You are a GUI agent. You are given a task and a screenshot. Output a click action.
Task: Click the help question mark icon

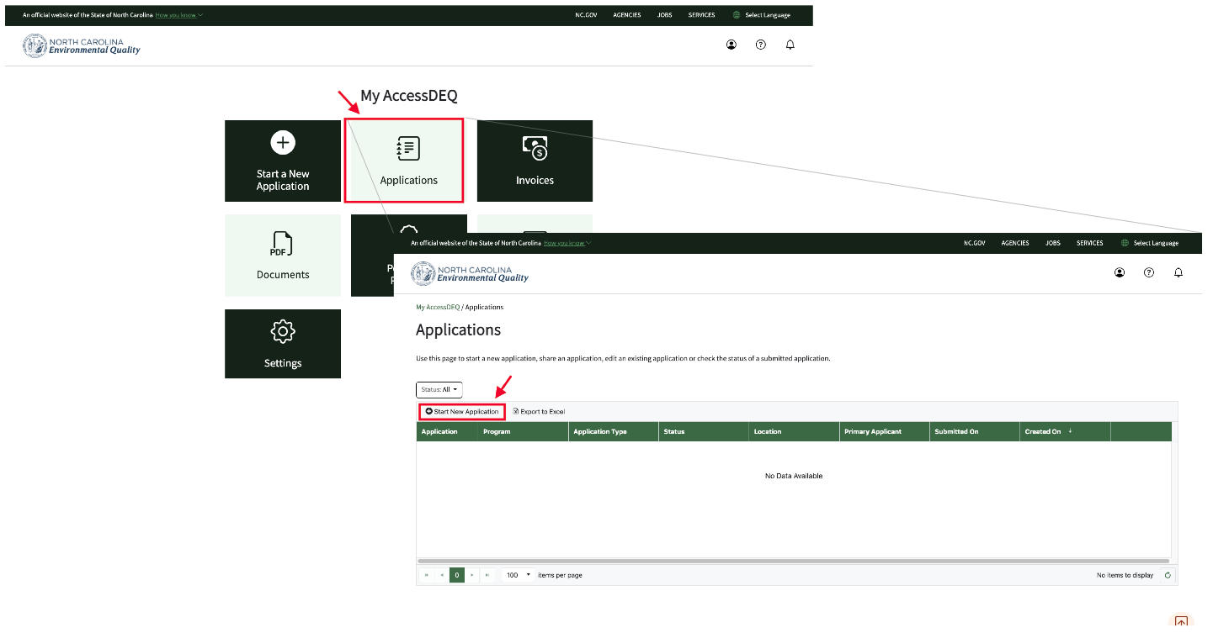coord(760,44)
